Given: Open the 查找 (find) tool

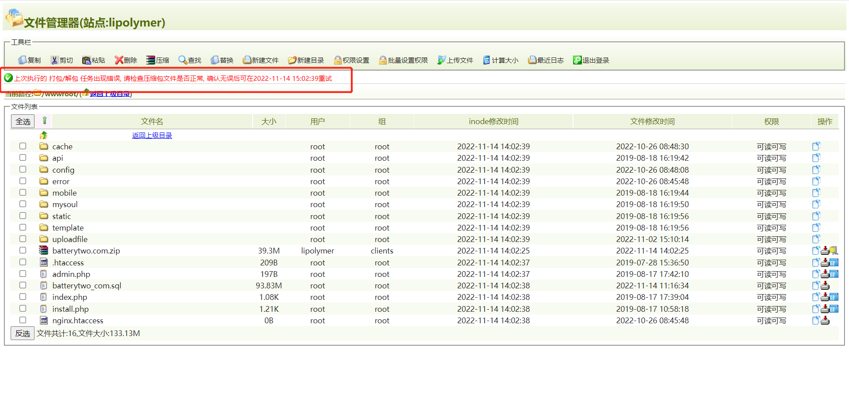Looking at the screenshot, I should (x=190, y=60).
